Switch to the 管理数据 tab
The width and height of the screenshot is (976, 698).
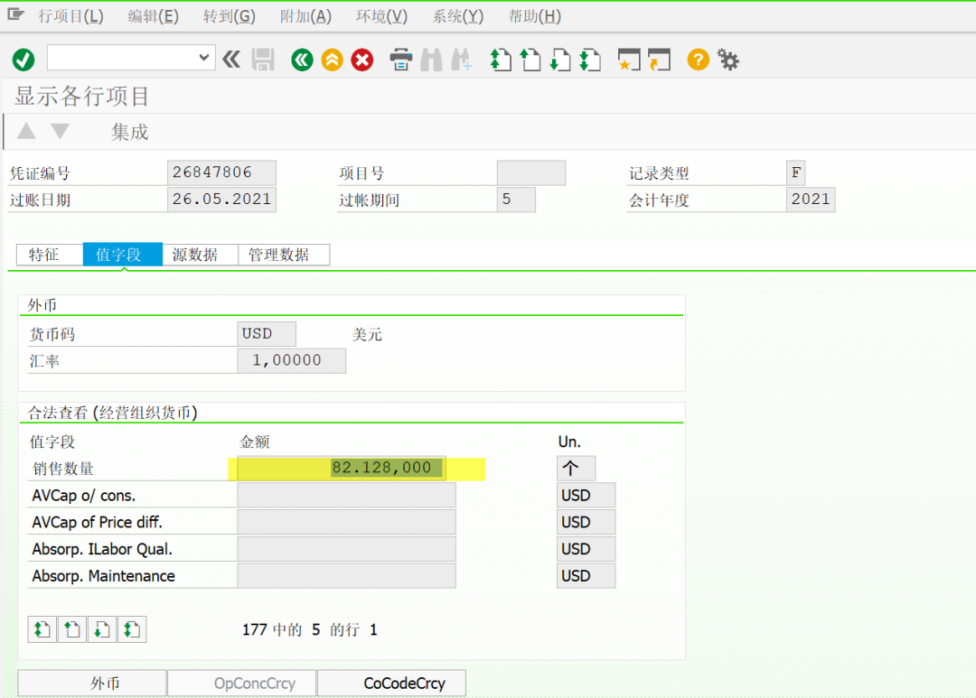pos(284,255)
